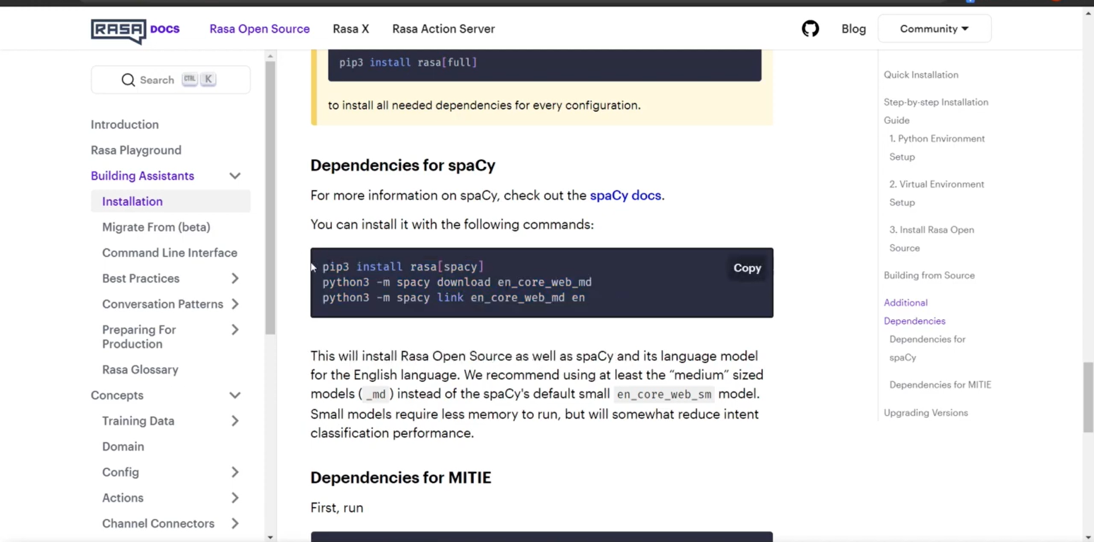Image resolution: width=1094 pixels, height=542 pixels.
Task: Go to Python Environment Setup heading
Action: tap(937, 148)
